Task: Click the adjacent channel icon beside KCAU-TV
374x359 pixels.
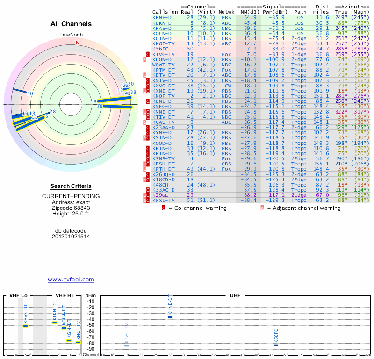Action: click(144, 122)
